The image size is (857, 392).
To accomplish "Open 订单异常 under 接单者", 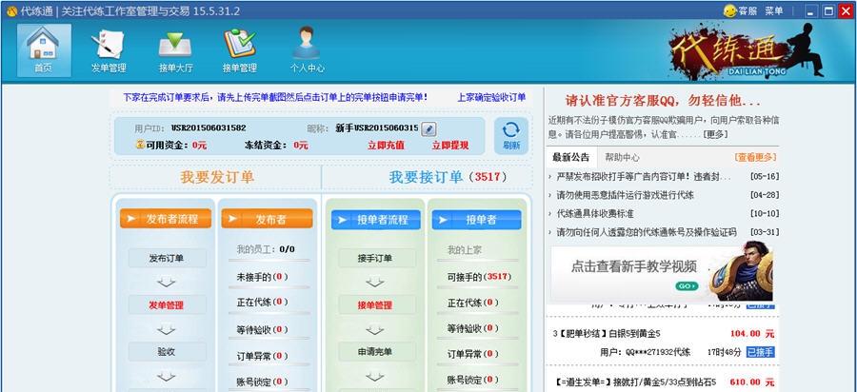I will tap(473, 354).
